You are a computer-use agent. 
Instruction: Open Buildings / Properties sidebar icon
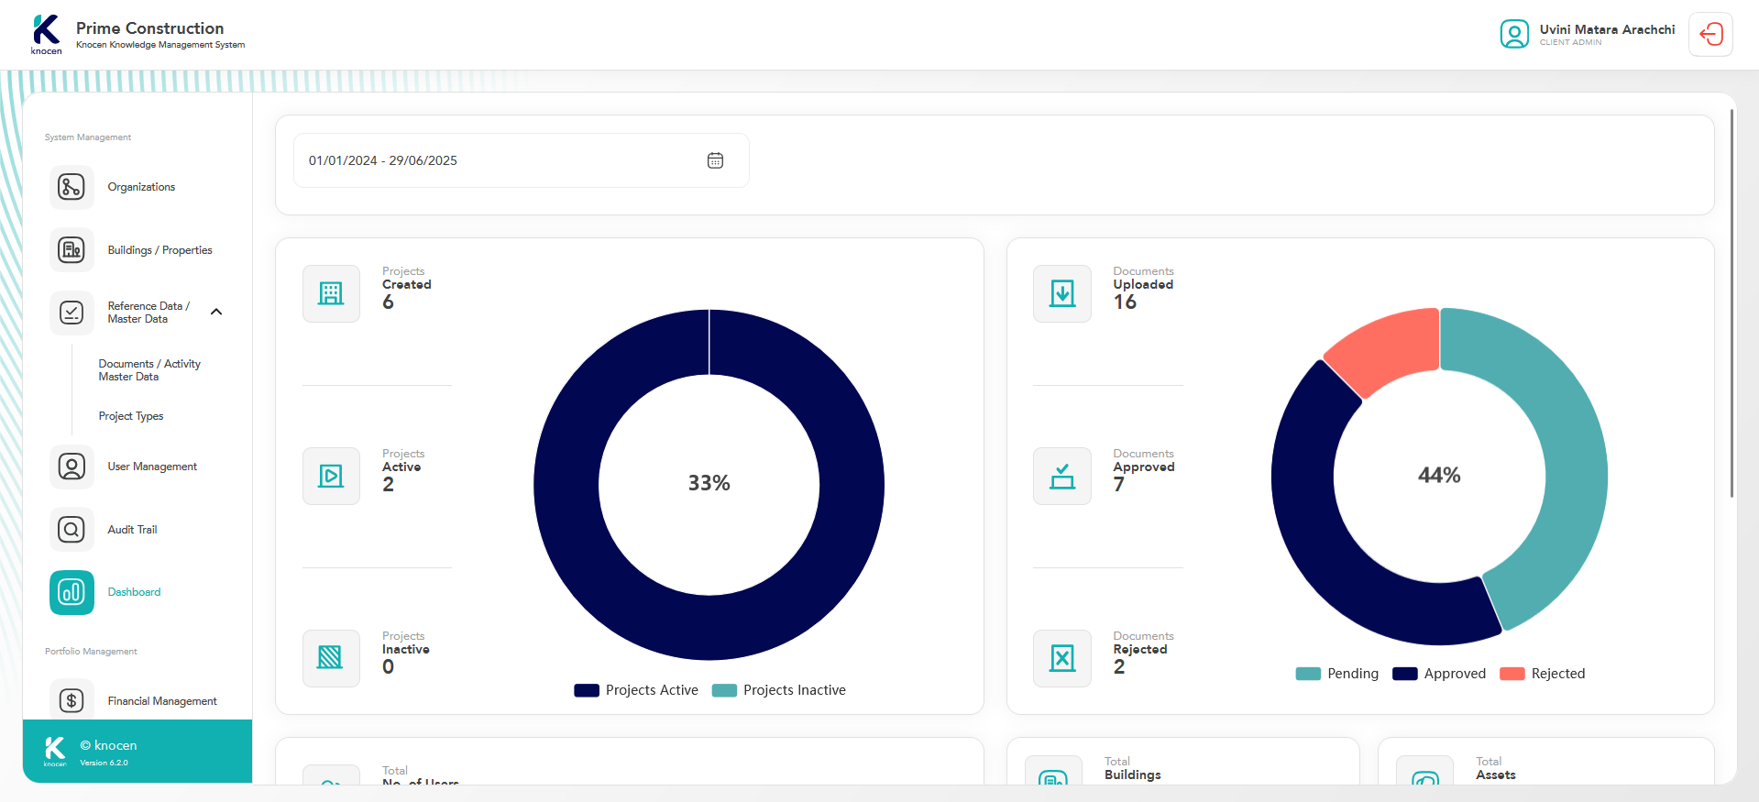(x=71, y=250)
